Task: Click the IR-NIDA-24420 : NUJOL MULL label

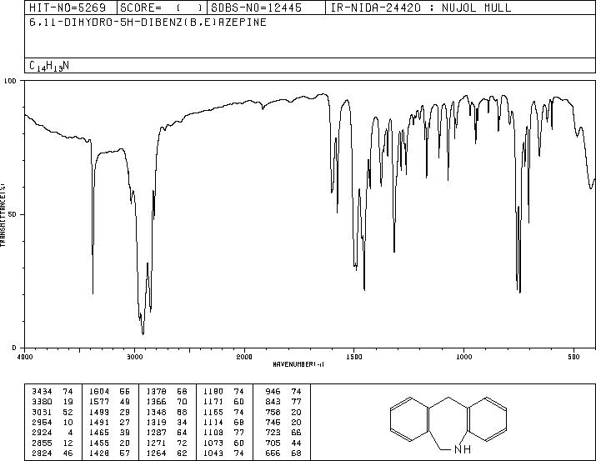Action: [421, 8]
